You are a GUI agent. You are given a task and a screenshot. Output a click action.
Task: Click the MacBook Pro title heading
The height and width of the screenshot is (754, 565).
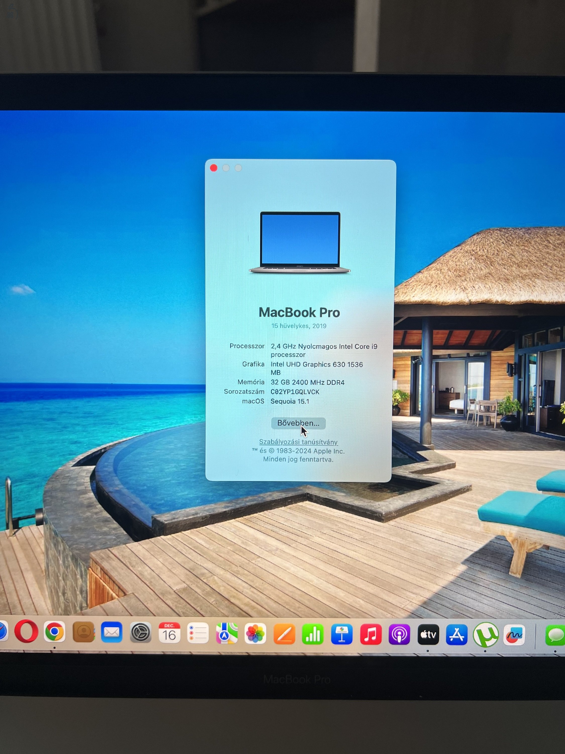(x=299, y=313)
